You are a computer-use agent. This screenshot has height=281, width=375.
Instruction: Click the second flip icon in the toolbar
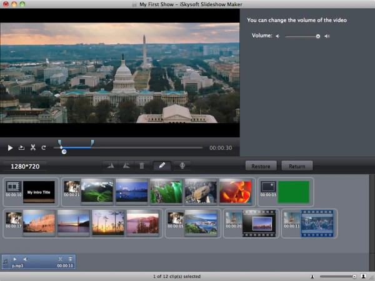pos(126,165)
